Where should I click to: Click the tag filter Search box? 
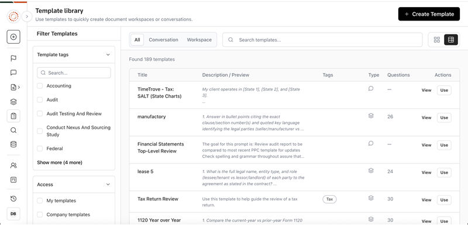(x=74, y=72)
